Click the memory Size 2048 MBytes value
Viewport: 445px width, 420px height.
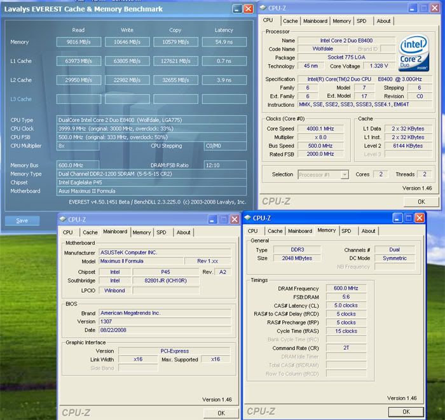click(297, 258)
